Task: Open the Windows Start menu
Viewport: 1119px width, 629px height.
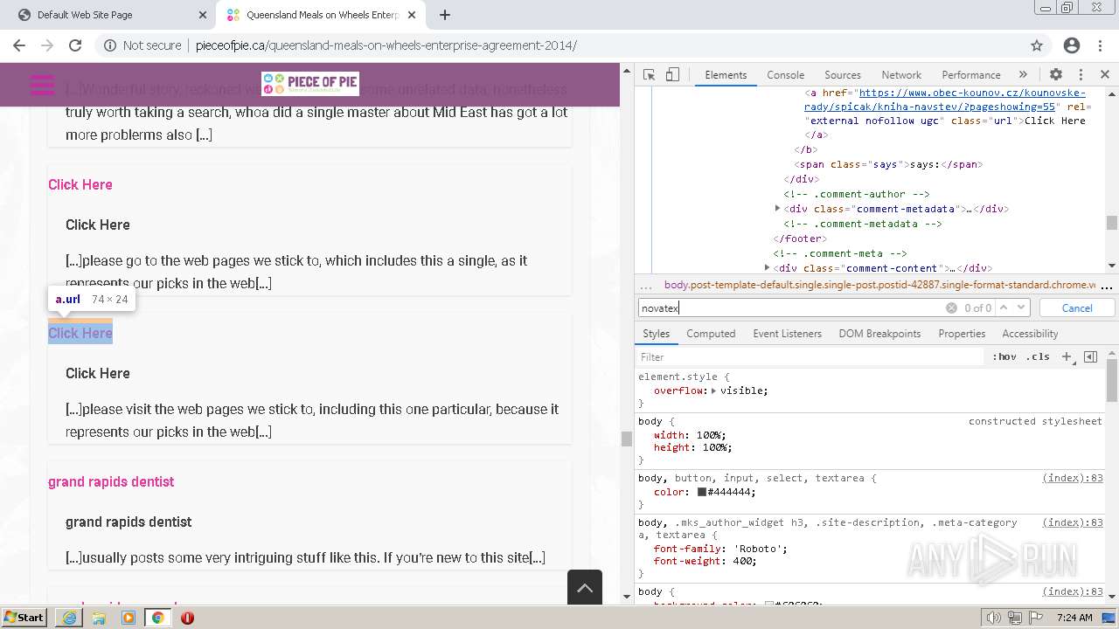Action: click(x=24, y=618)
